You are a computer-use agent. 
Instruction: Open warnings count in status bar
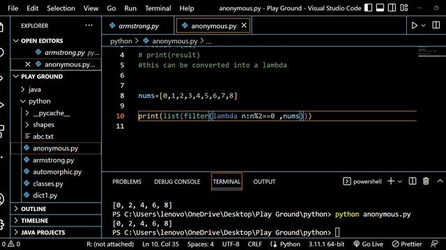pos(14,244)
